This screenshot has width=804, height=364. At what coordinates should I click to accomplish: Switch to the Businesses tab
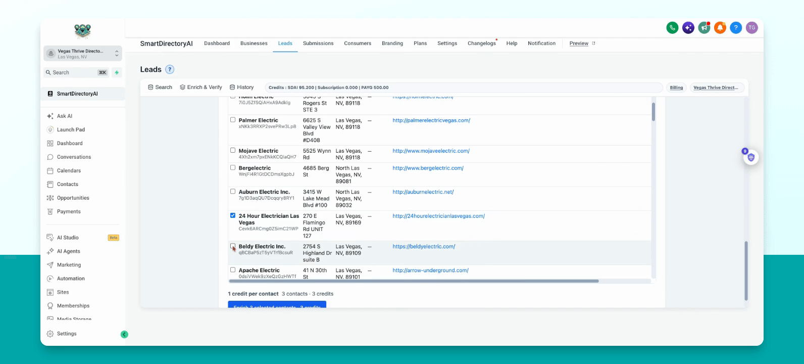click(254, 43)
